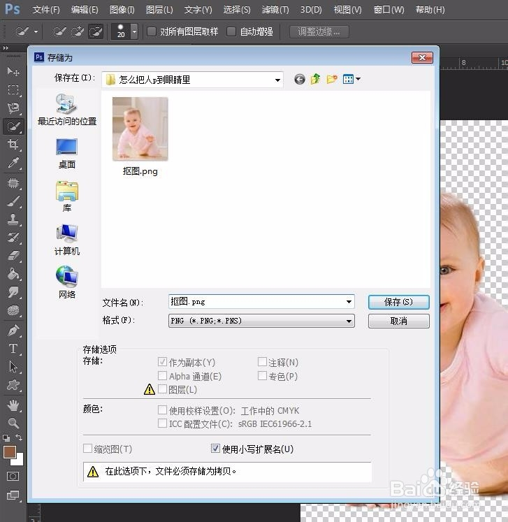This screenshot has height=522, width=508.
Task: Select the Lasso tool
Action: [13, 108]
